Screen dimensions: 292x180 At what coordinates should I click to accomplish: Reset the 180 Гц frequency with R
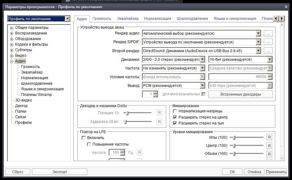[139, 152]
